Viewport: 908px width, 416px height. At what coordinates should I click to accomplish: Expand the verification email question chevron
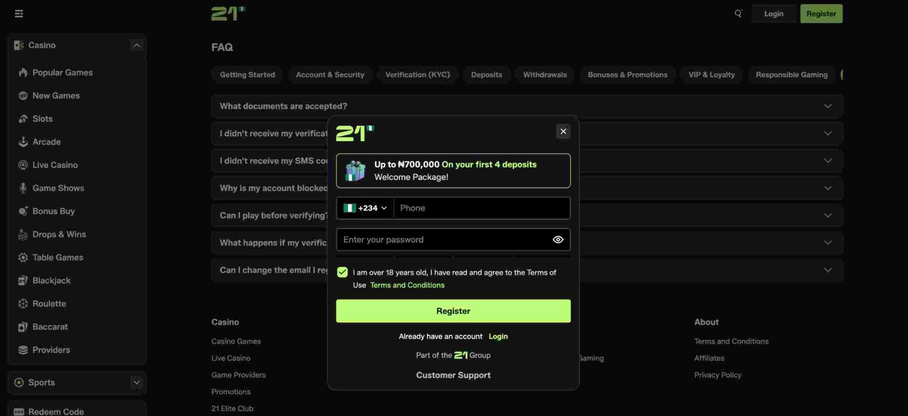828,133
